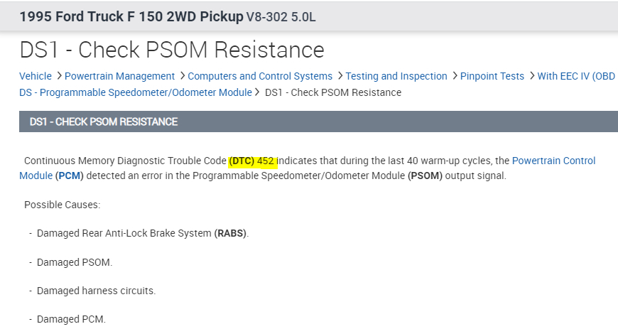The height and width of the screenshot is (329, 618).
Task: Click chevron after Programmable Speedometer/Odometer Module breadcrumb
Action: pos(258,92)
